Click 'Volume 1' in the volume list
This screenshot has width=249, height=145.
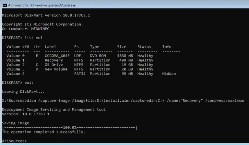coord(16,60)
